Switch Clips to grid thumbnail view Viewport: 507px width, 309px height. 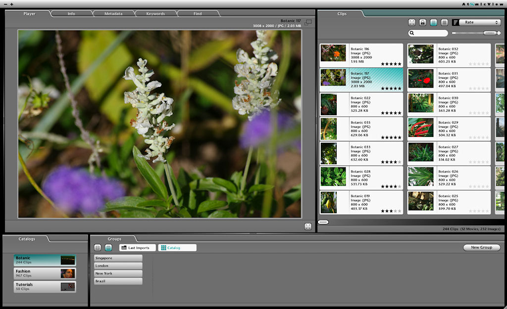coord(445,22)
